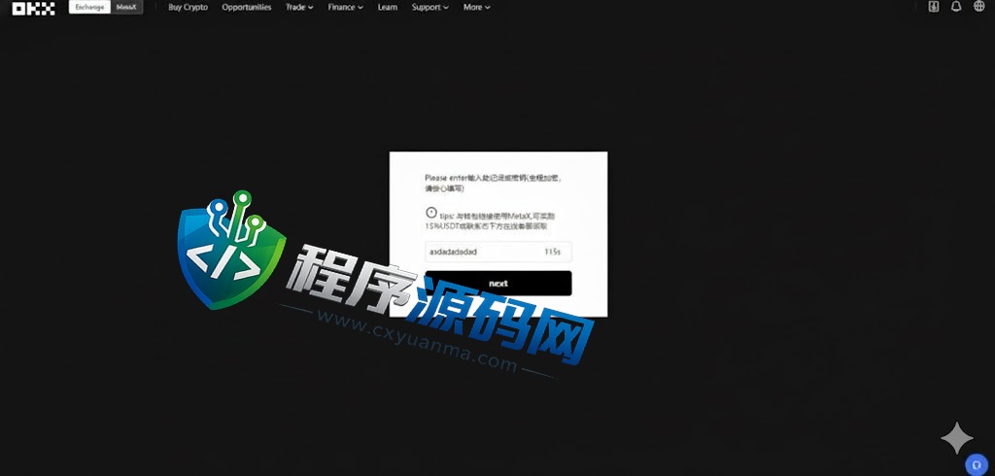
Task: Select the Exchange tab
Action: (89, 7)
